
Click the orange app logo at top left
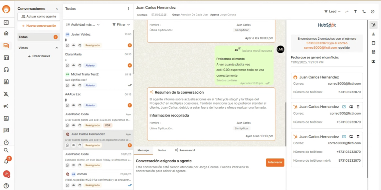click(x=6, y=9)
